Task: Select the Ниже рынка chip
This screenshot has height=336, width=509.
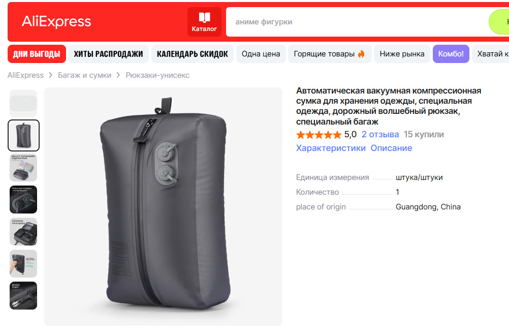Action: (x=402, y=54)
